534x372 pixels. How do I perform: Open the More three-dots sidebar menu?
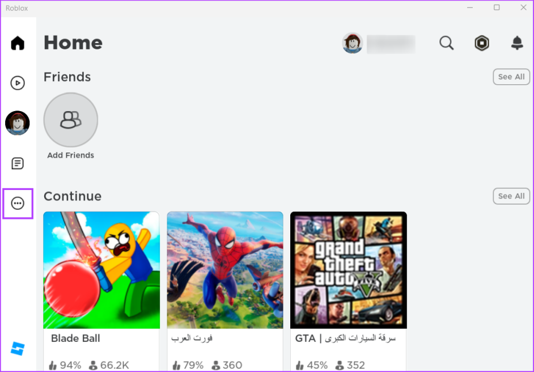[18, 203]
